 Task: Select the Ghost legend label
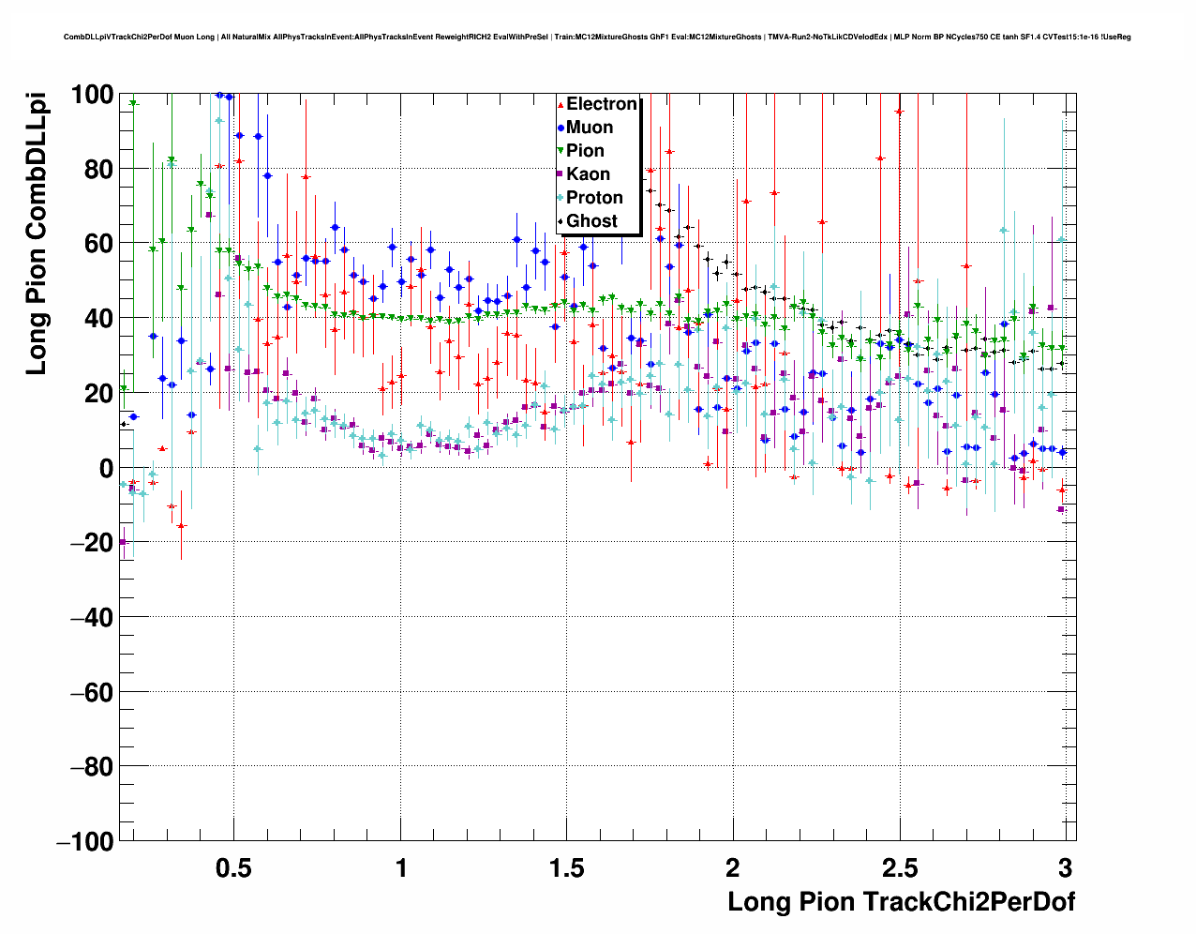(591, 221)
